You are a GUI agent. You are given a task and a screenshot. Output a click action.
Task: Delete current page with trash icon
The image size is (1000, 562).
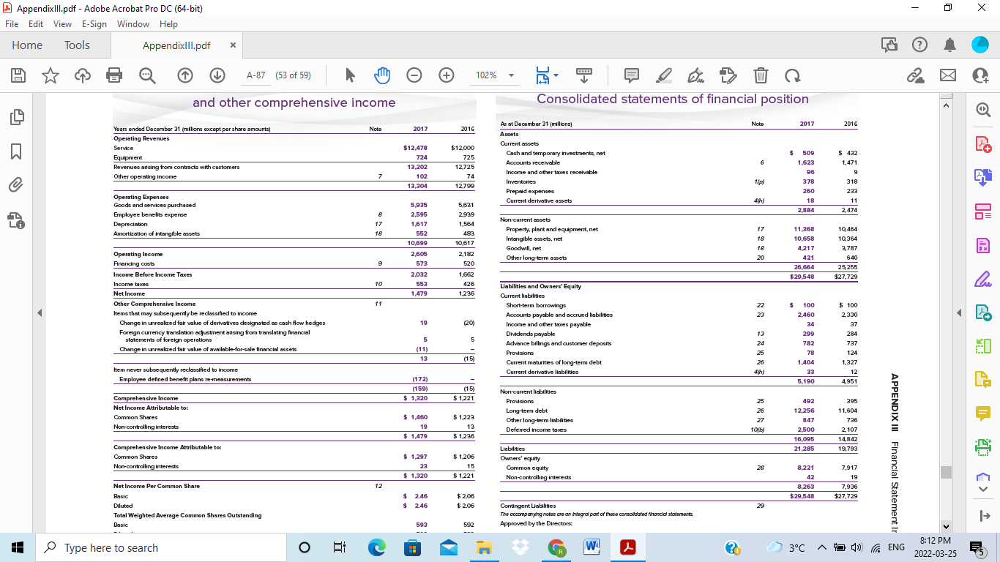[761, 75]
